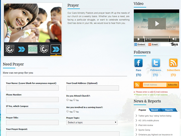This screenshot has width=181, height=136.
Task: Select second circular-logo thumbnail in gallery
Action: click(x=44, y=49)
